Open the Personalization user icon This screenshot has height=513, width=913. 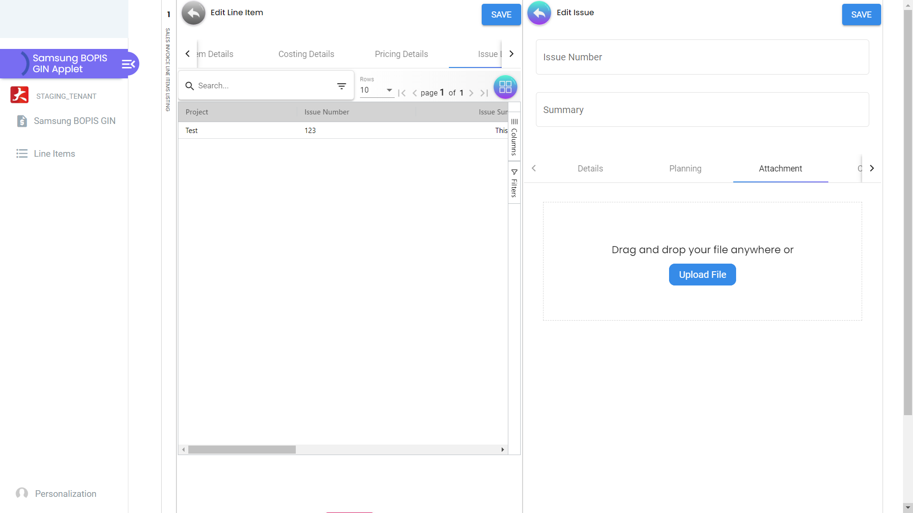coord(22,493)
